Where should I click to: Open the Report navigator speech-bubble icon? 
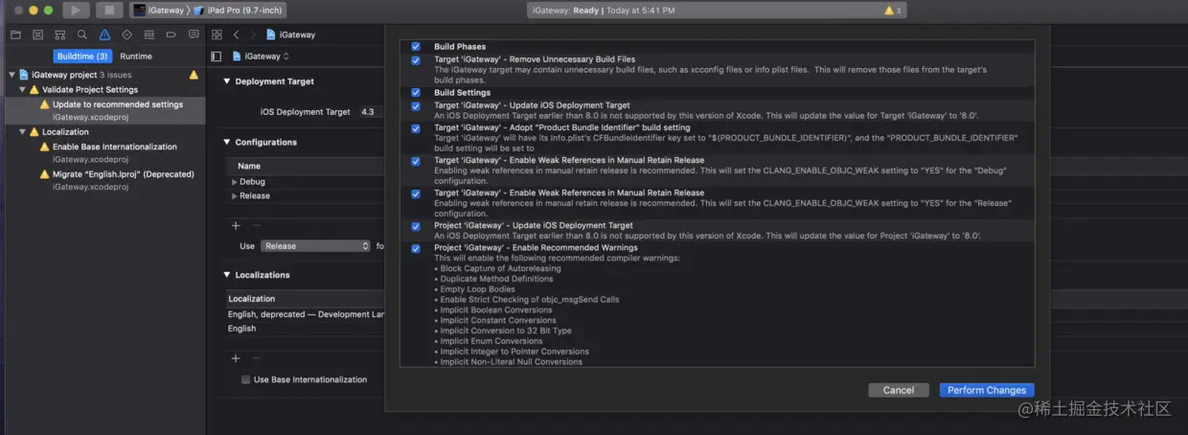coord(193,34)
